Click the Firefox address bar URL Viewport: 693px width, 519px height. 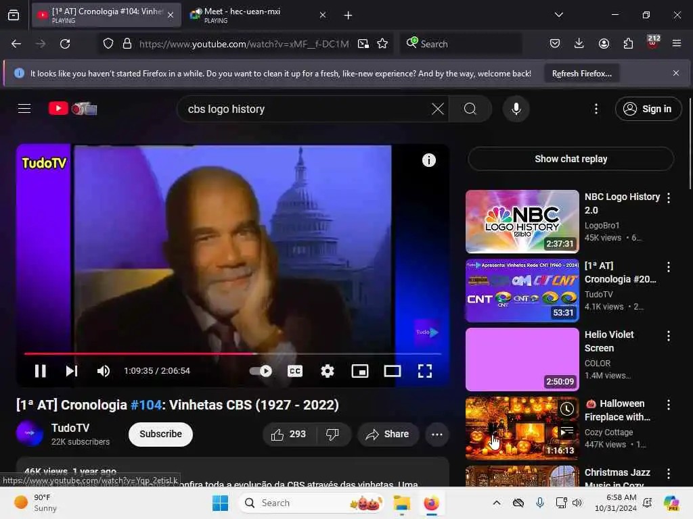click(244, 44)
